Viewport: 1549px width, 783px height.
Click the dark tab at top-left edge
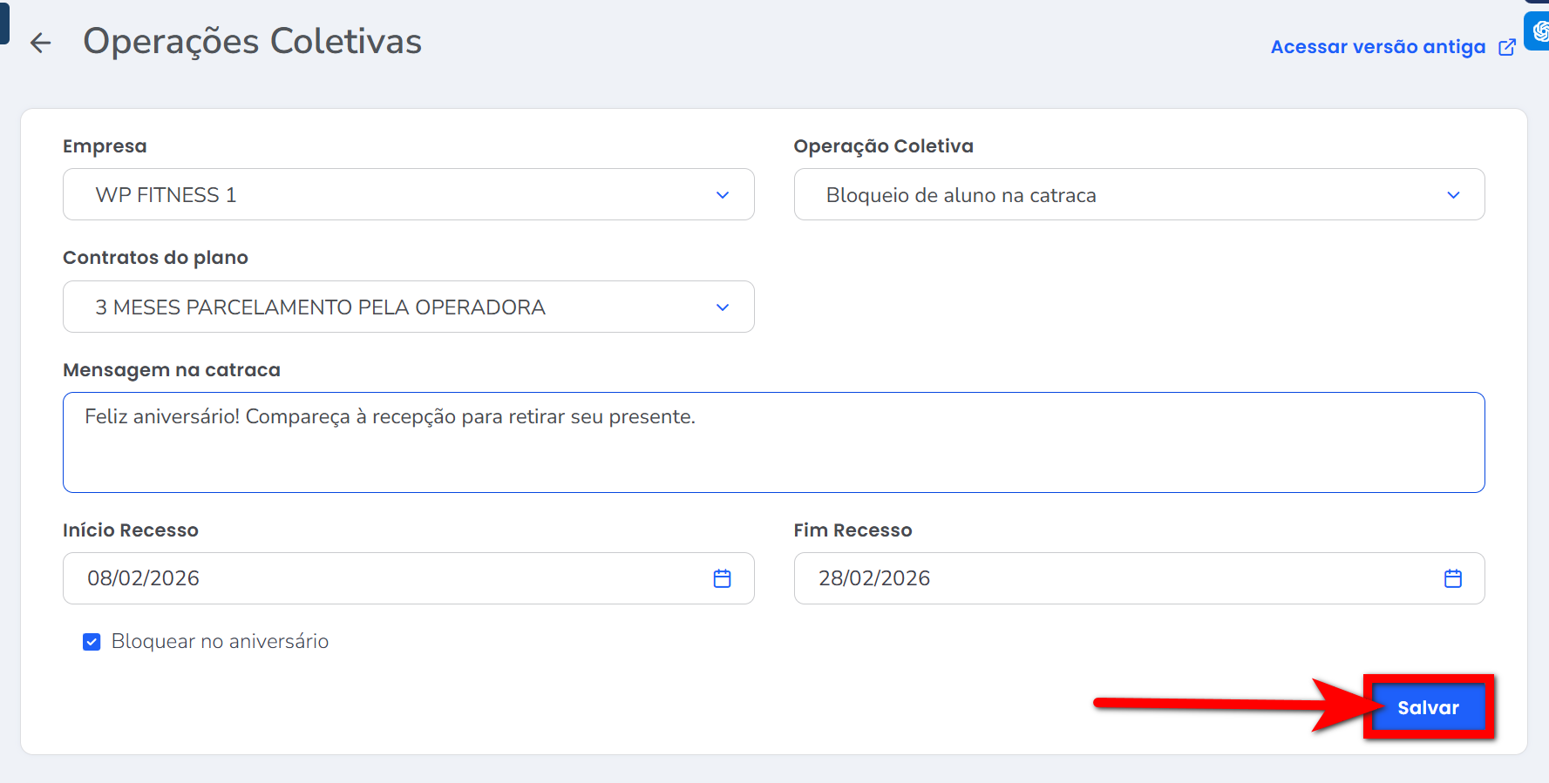click(3, 23)
